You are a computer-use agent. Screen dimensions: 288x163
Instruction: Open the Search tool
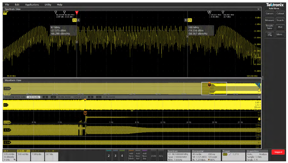click(x=280, y=20)
